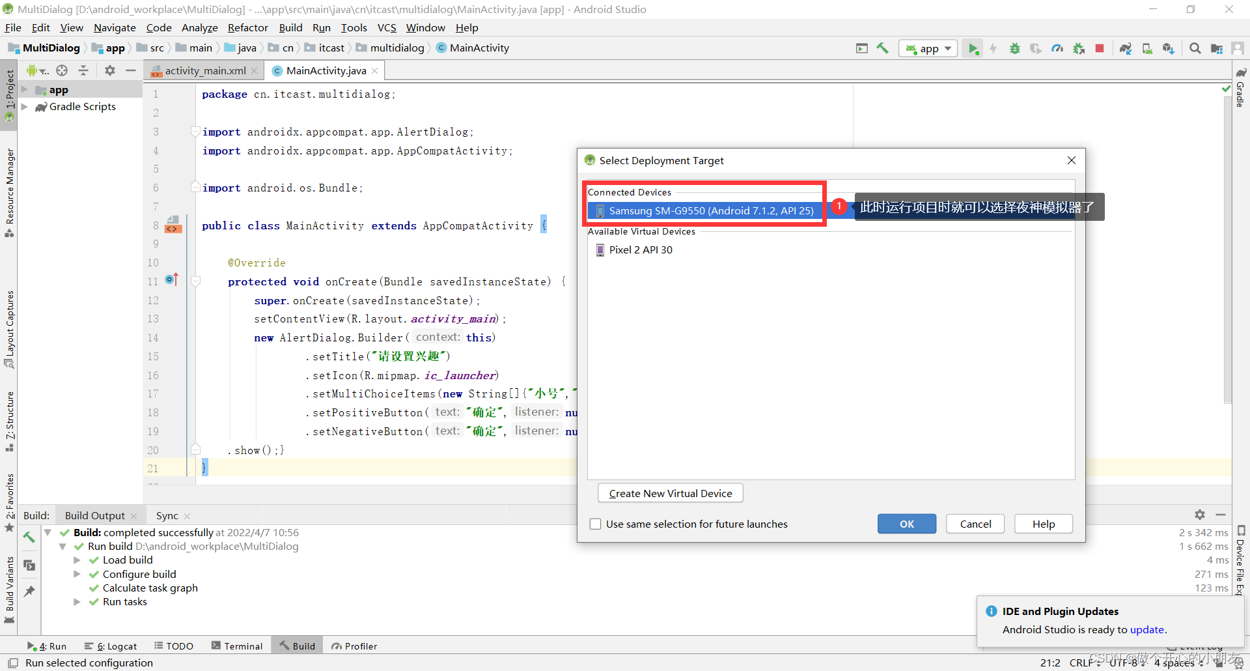Viewport: 1250px width, 671px height.
Task: Open Build panel settings gear
Action: [x=1200, y=515]
